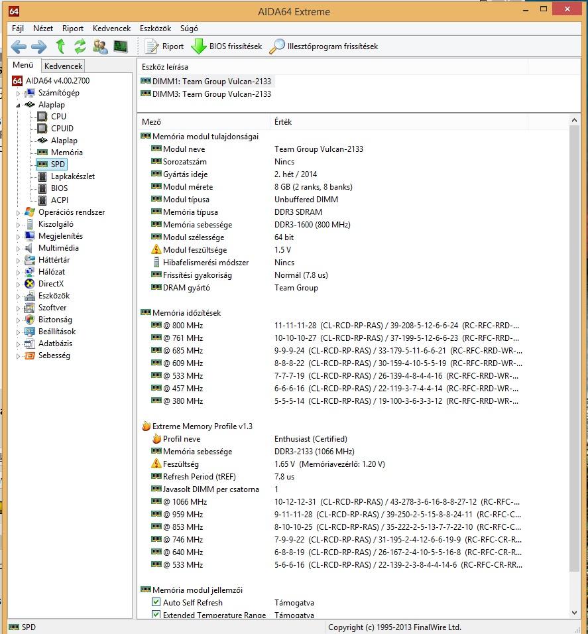Select Alaplap sub-item under Alaplap
588x634 pixels.
coord(58,141)
